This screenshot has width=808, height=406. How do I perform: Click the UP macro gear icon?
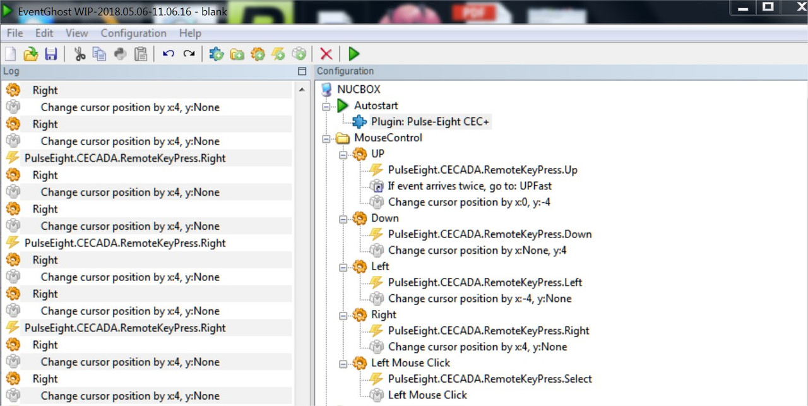[x=360, y=154]
